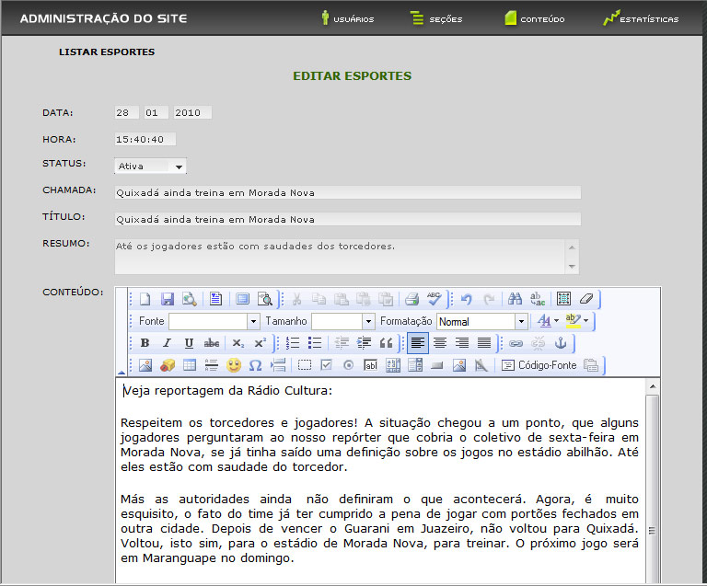Insert a link using chain icon

516,343
